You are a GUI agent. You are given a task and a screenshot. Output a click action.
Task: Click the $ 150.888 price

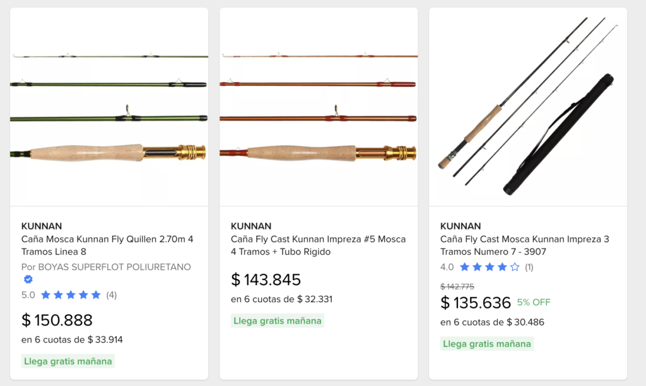point(57,320)
